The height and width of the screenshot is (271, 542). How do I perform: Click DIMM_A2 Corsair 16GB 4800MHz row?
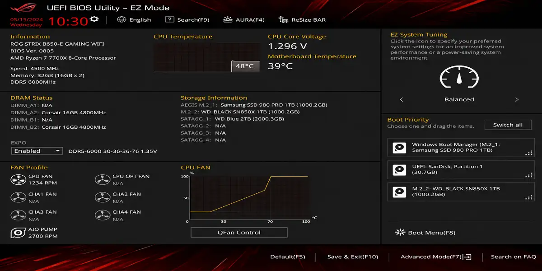point(58,112)
